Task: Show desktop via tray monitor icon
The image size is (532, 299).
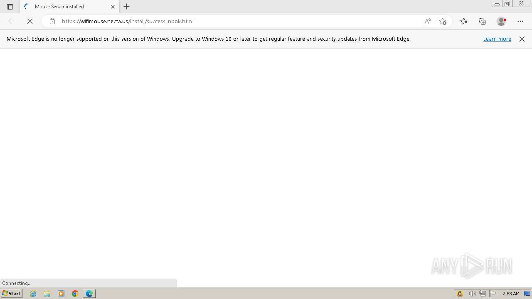Action: coord(527,294)
